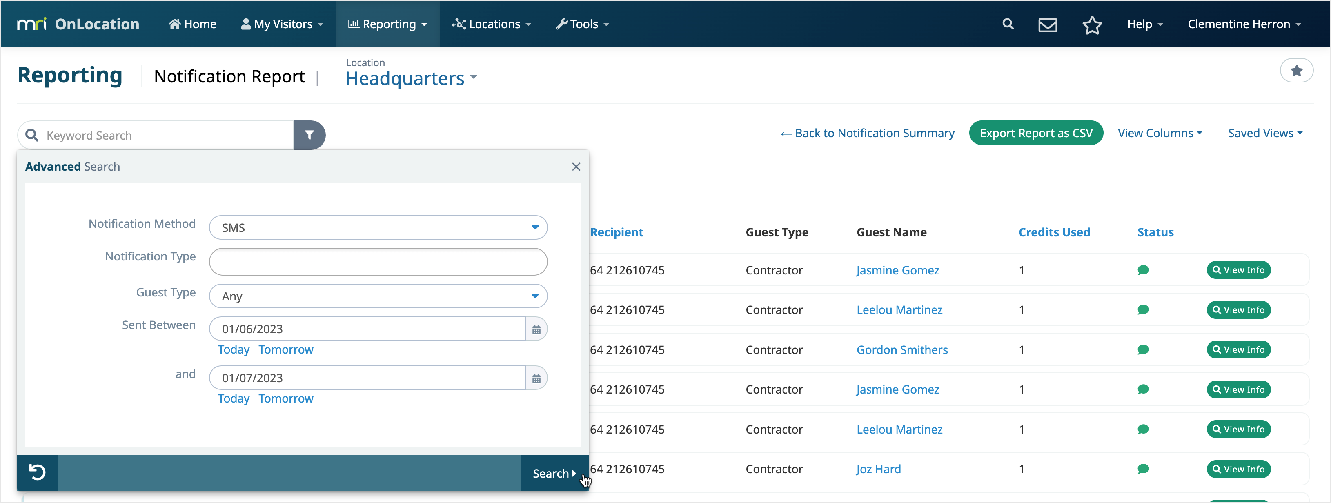The height and width of the screenshot is (503, 1331).
Task: Reset the advanced search with undo icon
Action: [37, 472]
